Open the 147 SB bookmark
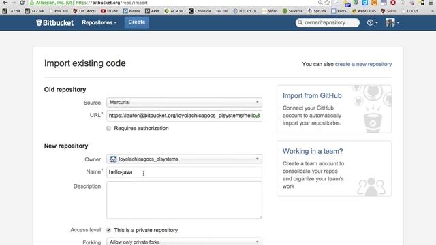 (x=11, y=11)
